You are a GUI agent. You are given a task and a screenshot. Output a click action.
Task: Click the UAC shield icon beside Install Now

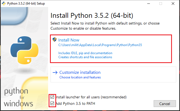pyautogui.click(x=55, y=40)
